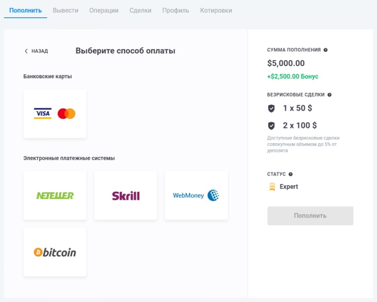Click the Expert status coin icon
This screenshot has height=302, width=377.
point(272,187)
